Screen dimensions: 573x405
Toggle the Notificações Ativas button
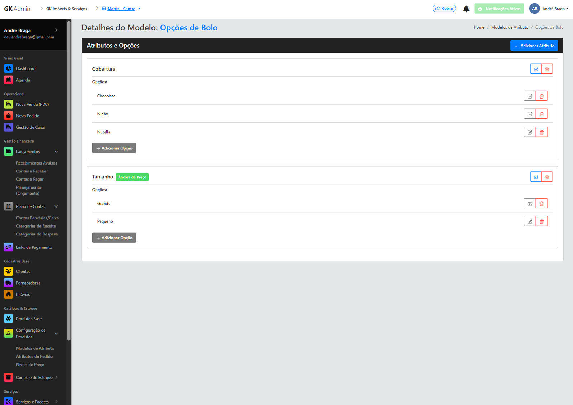pyautogui.click(x=499, y=9)
